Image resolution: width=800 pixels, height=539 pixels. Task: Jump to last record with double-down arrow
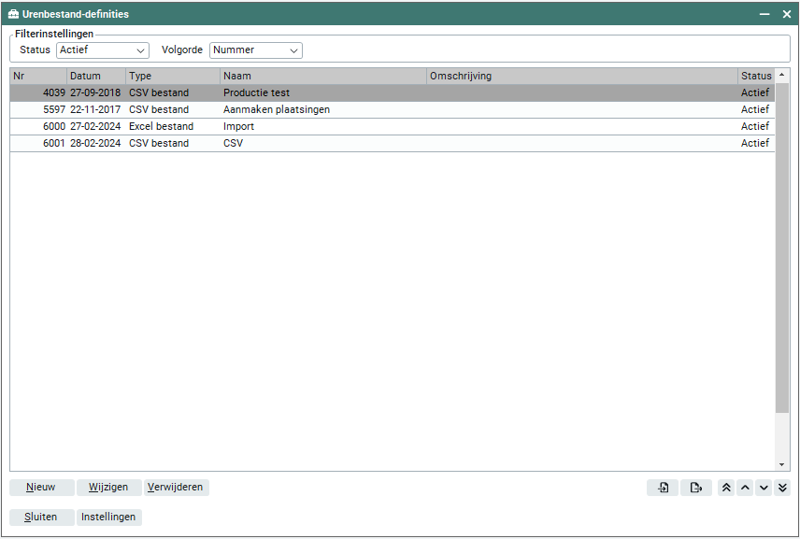point(782,488)
